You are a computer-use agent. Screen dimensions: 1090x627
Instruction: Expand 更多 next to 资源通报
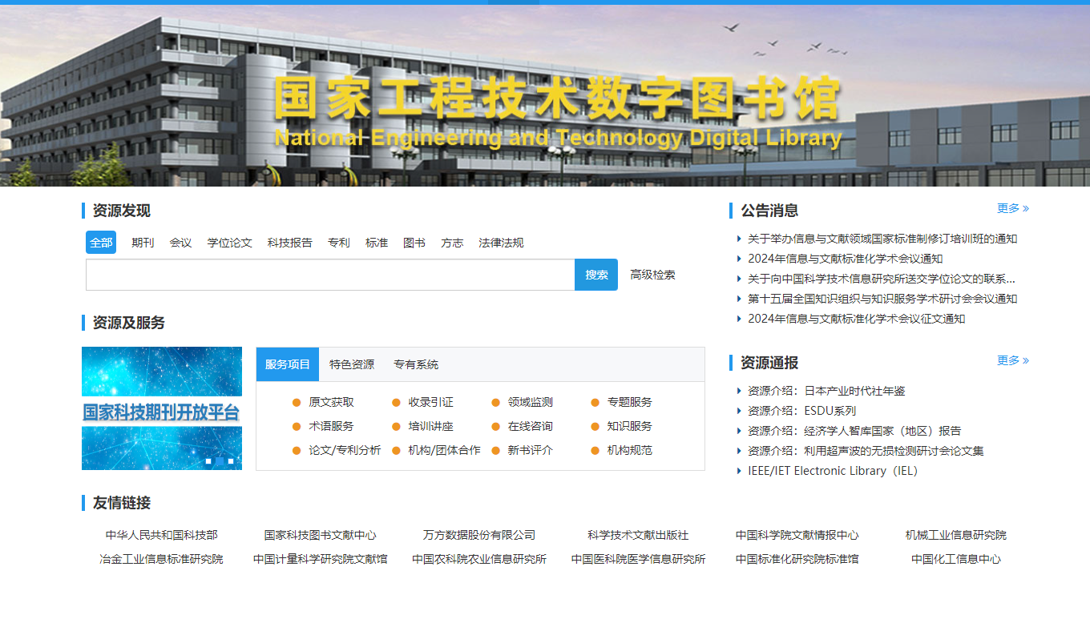(x=1012, y=360)
